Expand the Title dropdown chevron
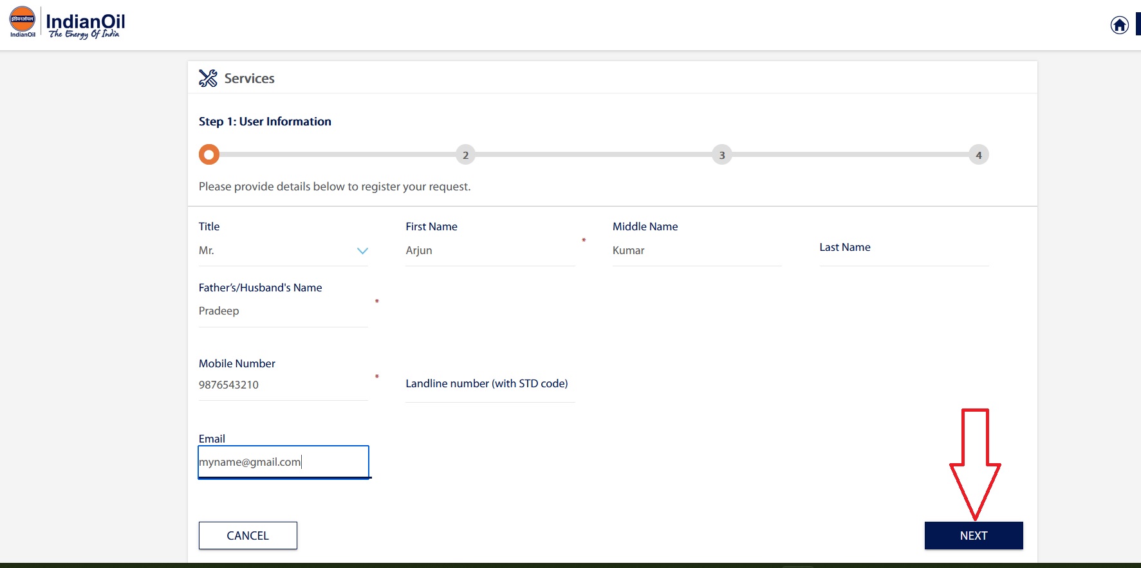 (x=362, y=251)
